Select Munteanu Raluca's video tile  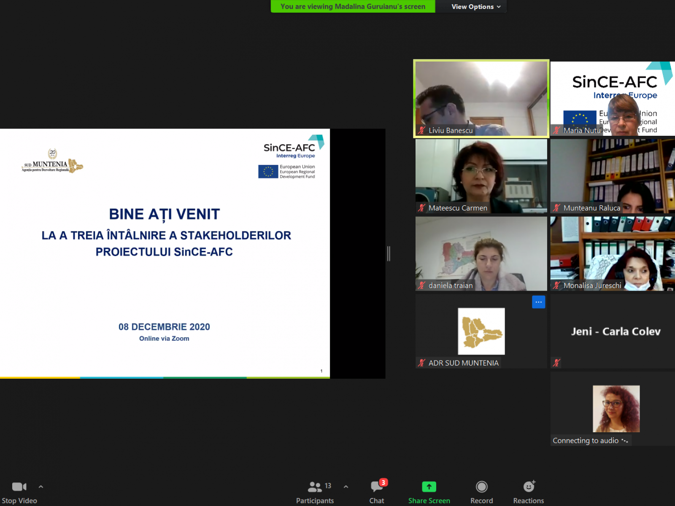(613, 175)
